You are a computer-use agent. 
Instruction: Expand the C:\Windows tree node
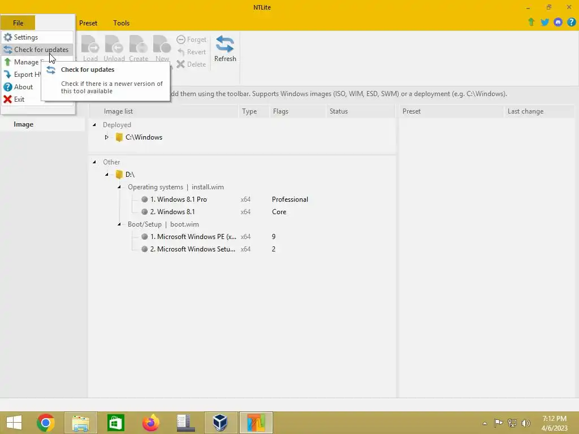click(106, 137)
